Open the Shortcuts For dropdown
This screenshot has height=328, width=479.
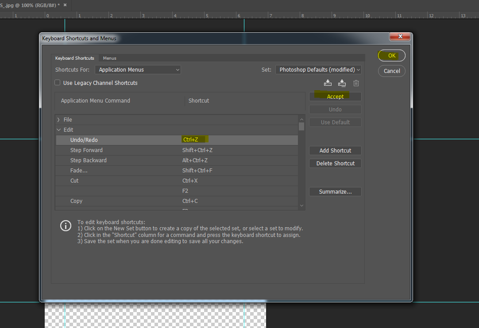[138, 69]
